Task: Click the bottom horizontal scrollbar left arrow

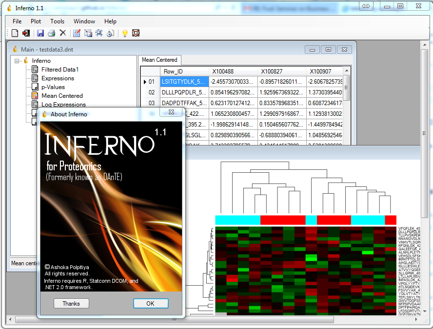Action: pyautogui.click(x=10, y=320)
